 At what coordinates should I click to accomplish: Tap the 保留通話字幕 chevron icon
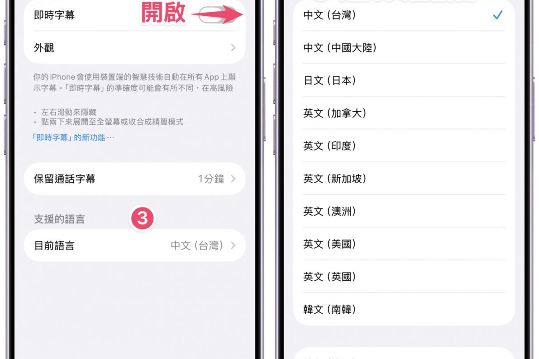pyautogui.click(x=233, y=179)
